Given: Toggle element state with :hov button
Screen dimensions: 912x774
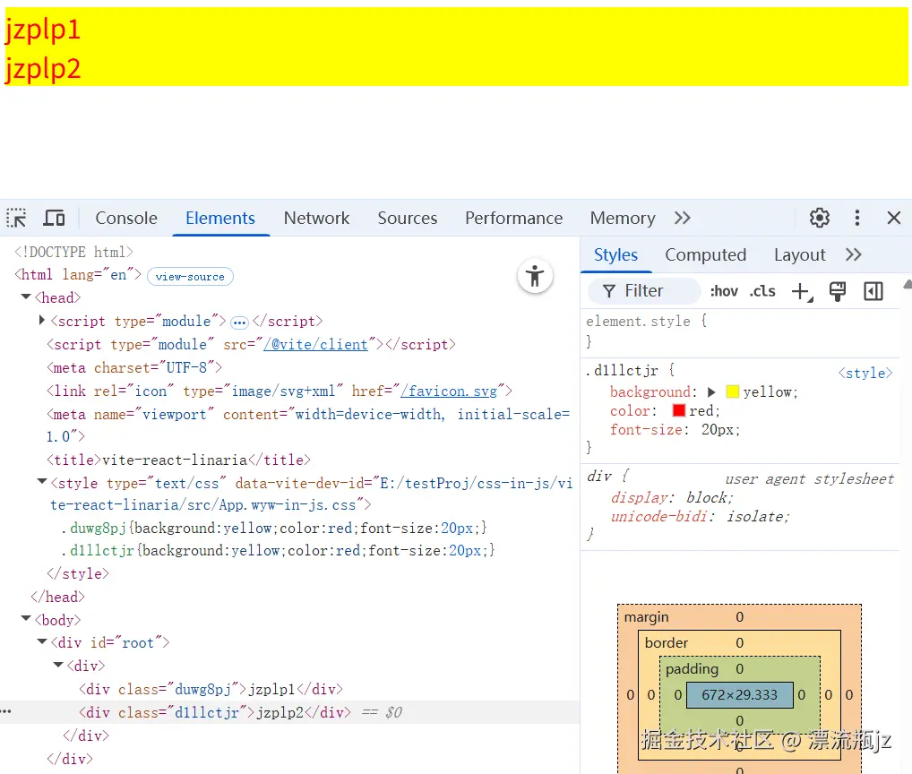Looking at the screenshot, I should click(723, 290).
